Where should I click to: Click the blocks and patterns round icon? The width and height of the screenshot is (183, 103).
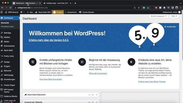[x=33, y=62]
